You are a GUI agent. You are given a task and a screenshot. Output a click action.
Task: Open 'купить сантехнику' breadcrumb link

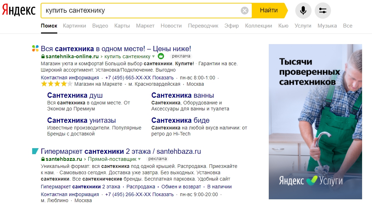coord(127,56)
